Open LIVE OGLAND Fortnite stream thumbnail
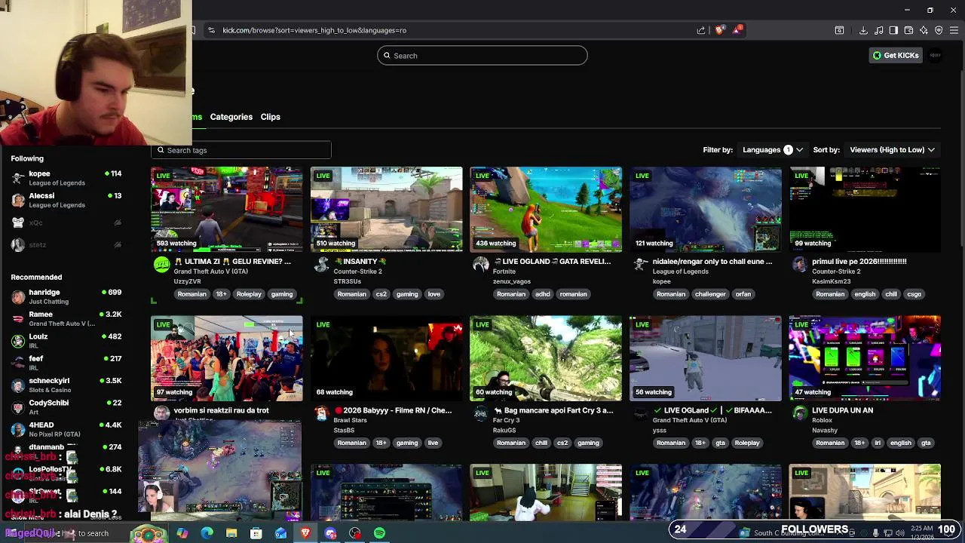The width and height of the screenshot is (965, 543). (x=546, y=209)
